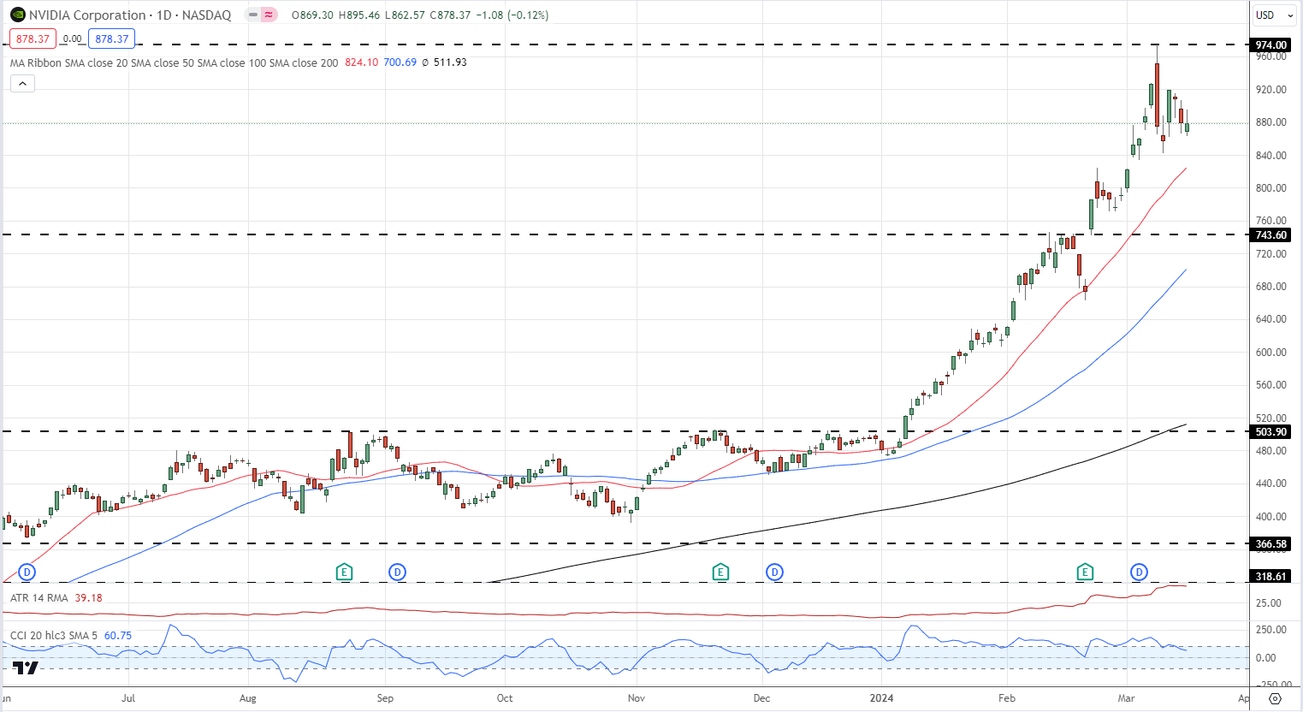The width and height of the screenshot is (1303, 712).
Task: Open the earnings E marker in late November
Action: tap(720, 572)
